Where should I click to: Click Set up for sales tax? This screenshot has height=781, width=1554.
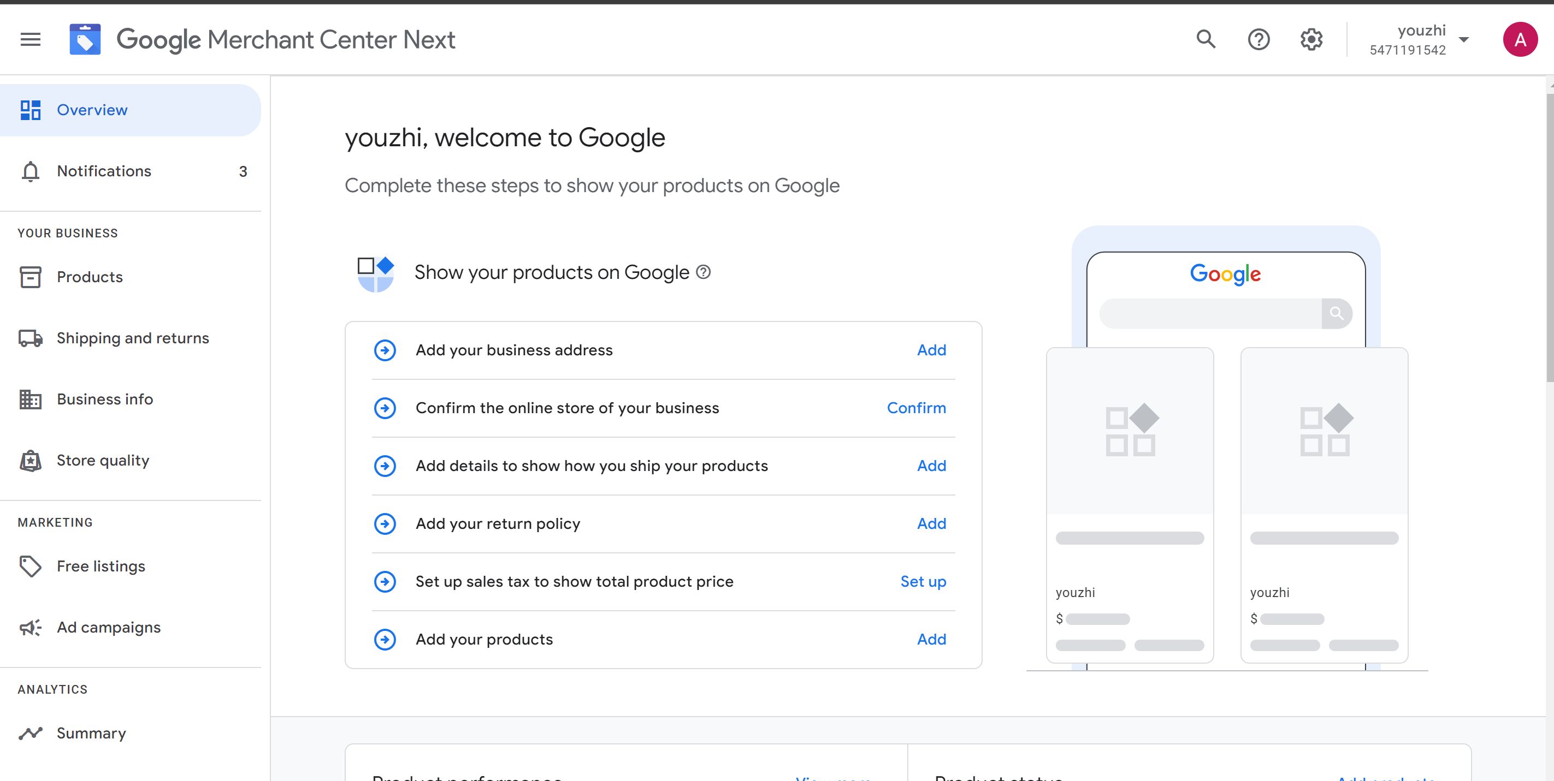(x=923, y=582)
